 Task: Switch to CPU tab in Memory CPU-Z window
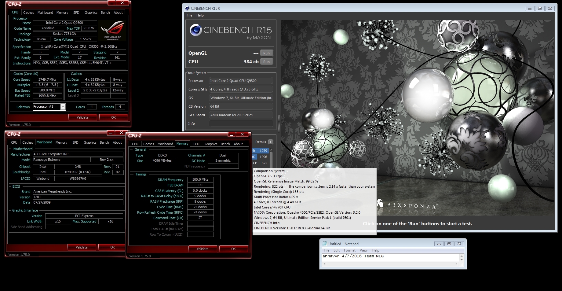click(135, 144)
